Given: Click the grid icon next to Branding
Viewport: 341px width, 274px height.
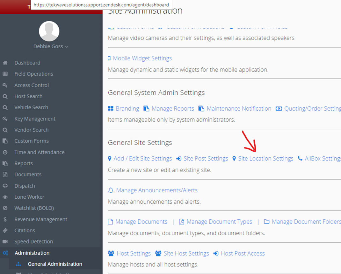Looking at the screenshot, I should click(111, 108).
